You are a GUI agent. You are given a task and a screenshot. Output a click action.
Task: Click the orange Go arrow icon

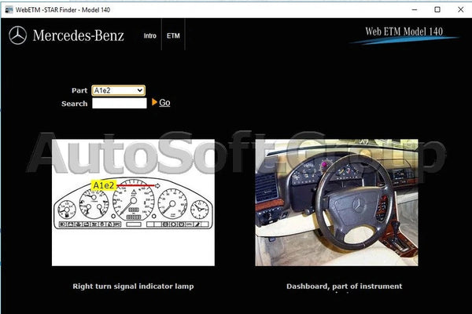(154, 103)
